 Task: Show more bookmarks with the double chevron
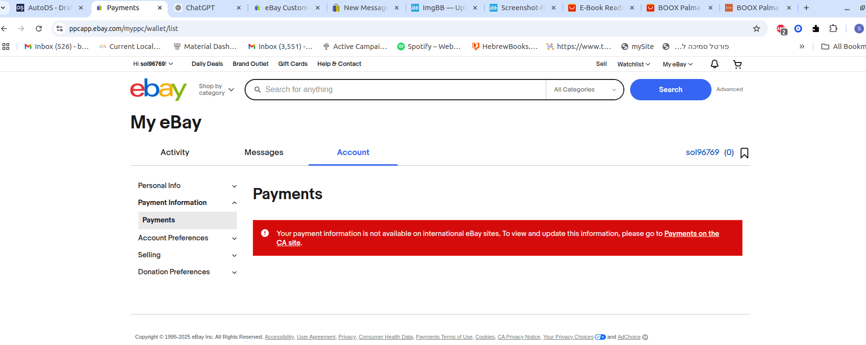pyautogui.click(x=802, y=47)
